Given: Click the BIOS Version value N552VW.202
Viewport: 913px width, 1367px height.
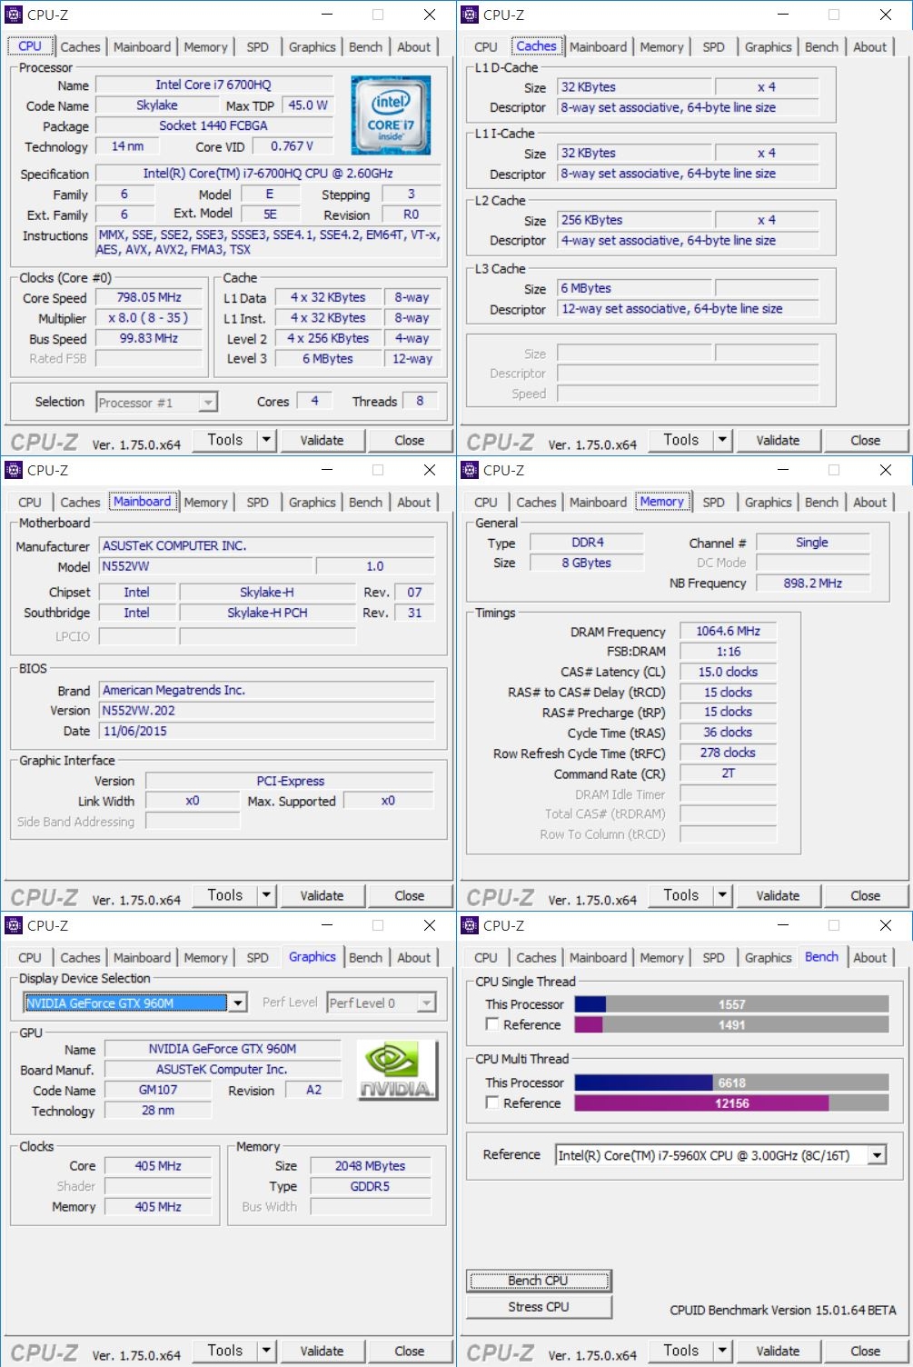Looking at the screenshot, I should pos(267,711).
